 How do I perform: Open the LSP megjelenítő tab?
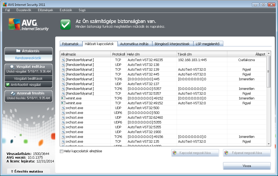(208, 44)
